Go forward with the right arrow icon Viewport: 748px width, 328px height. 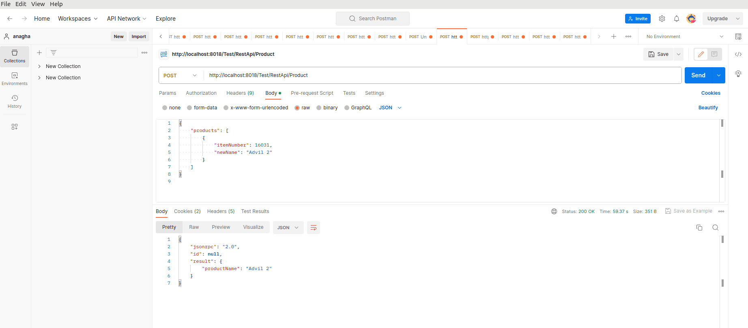(24, 19)
